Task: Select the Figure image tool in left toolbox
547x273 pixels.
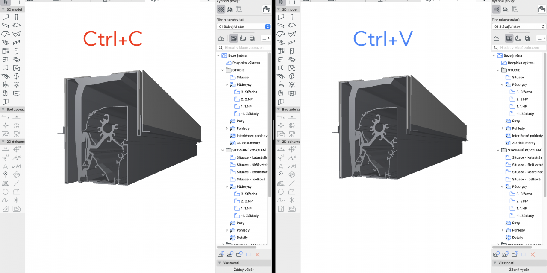Action: pyautogui.click(x=6, y=209)
